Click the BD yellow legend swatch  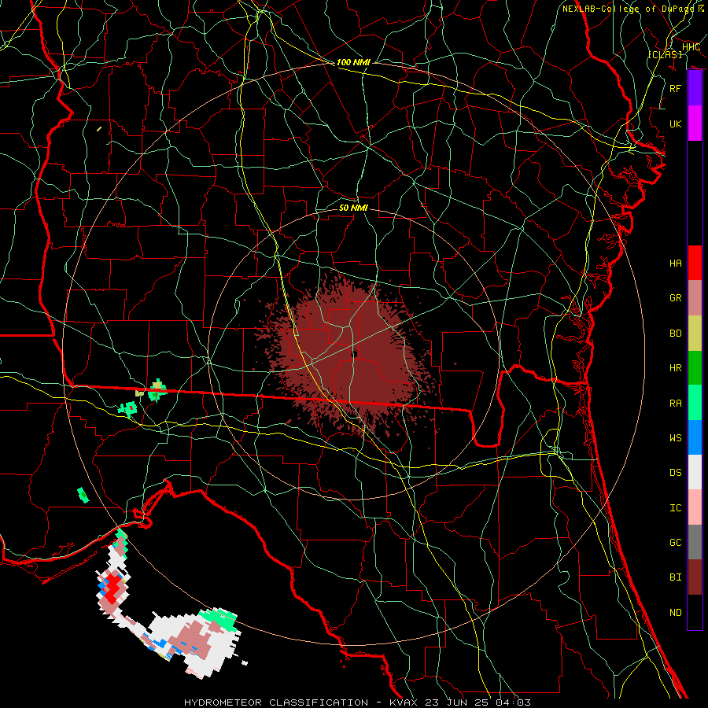tap(695, 333)
